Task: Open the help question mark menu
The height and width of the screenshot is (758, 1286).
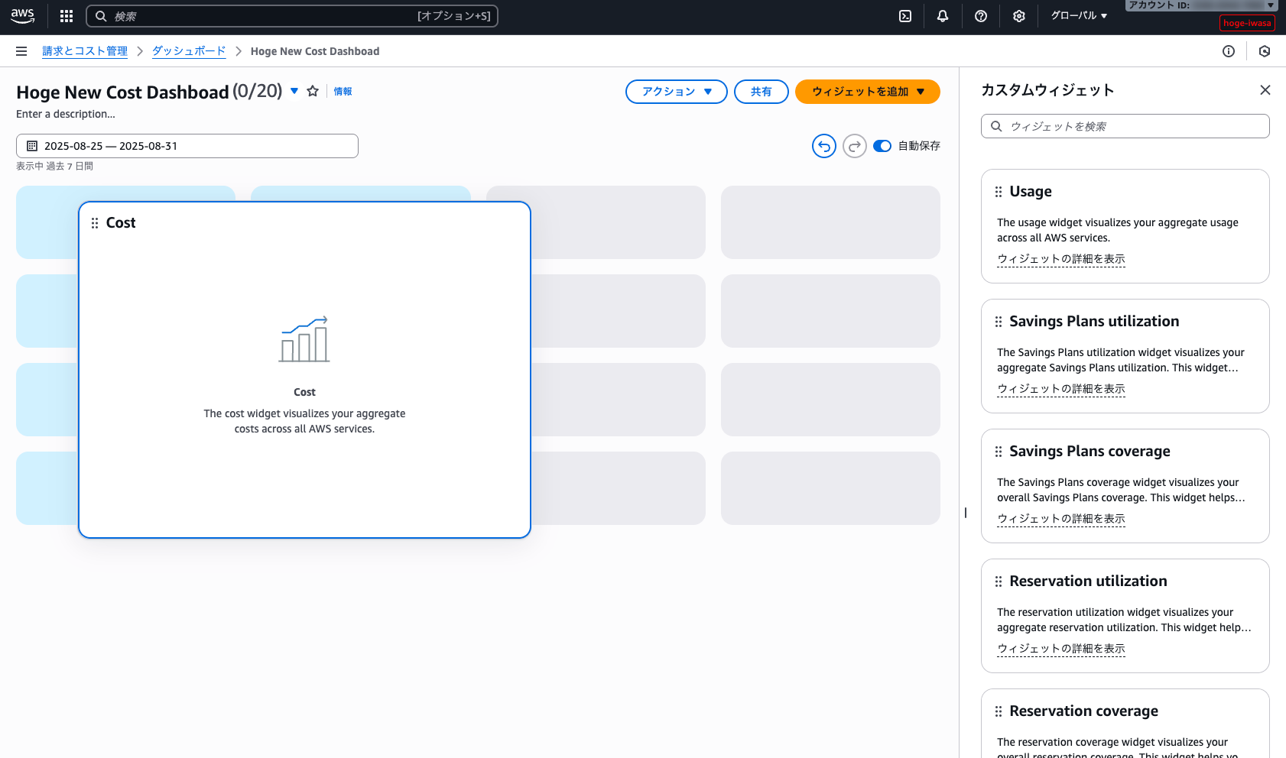Action: click(981, 16)
